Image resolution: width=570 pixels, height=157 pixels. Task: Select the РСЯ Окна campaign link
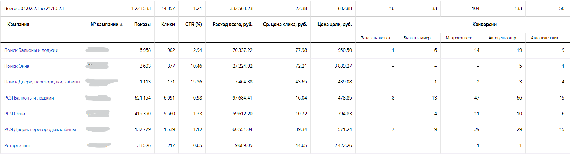(15, 114)
